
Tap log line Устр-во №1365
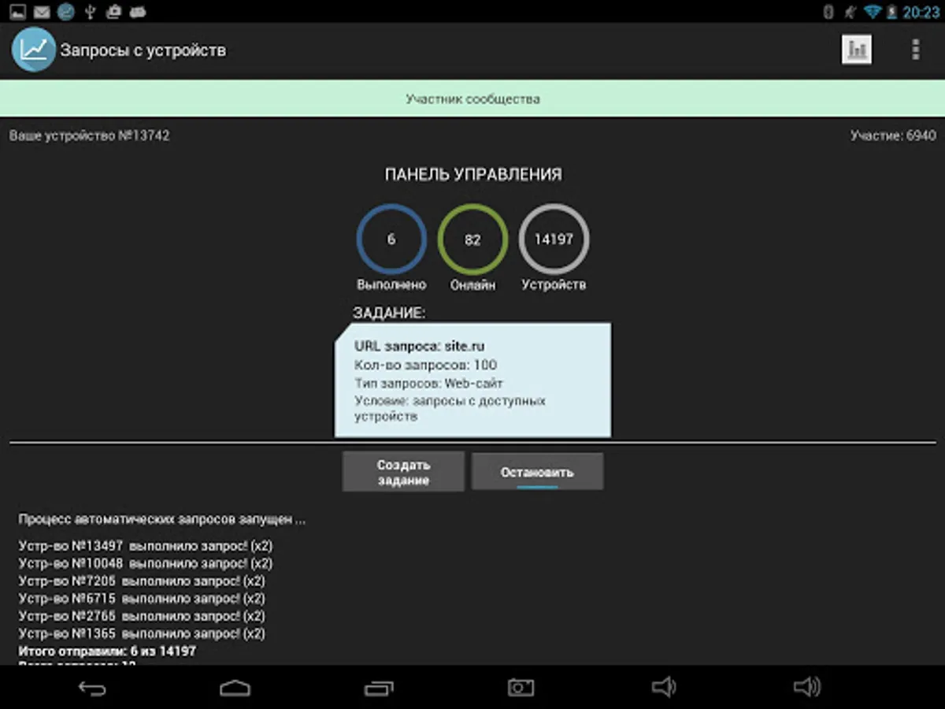[142, 633]
